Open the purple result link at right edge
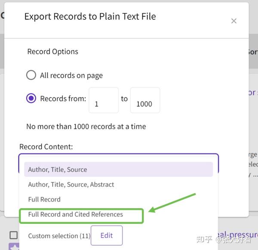The width and height of the screenshot is (258, 250). pos(253,92)
